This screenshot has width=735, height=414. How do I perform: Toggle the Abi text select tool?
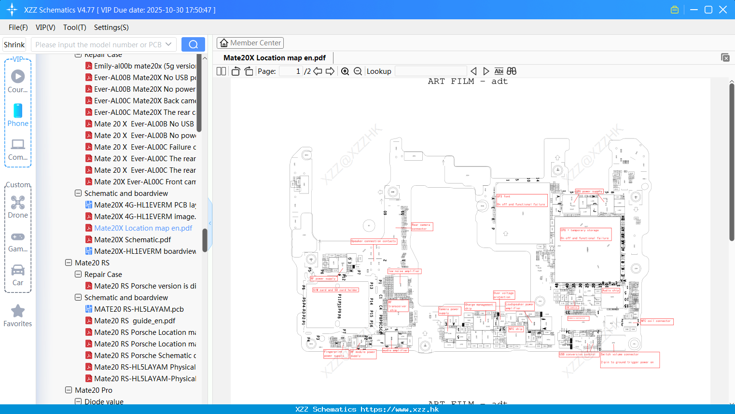499,71
